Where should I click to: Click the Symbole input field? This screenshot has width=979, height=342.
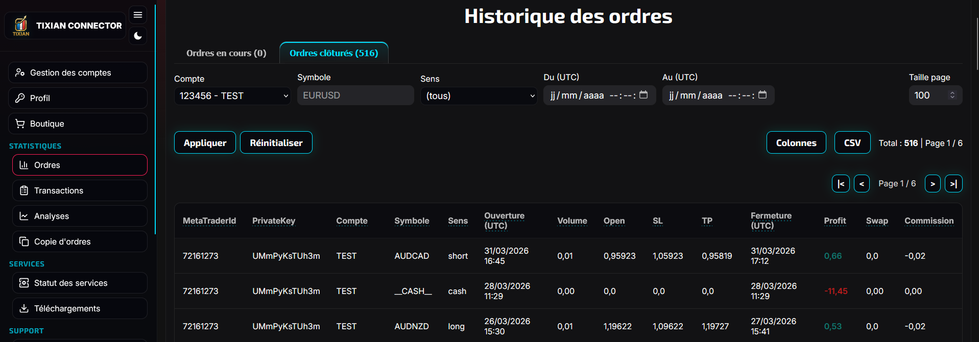coord(355,95)
